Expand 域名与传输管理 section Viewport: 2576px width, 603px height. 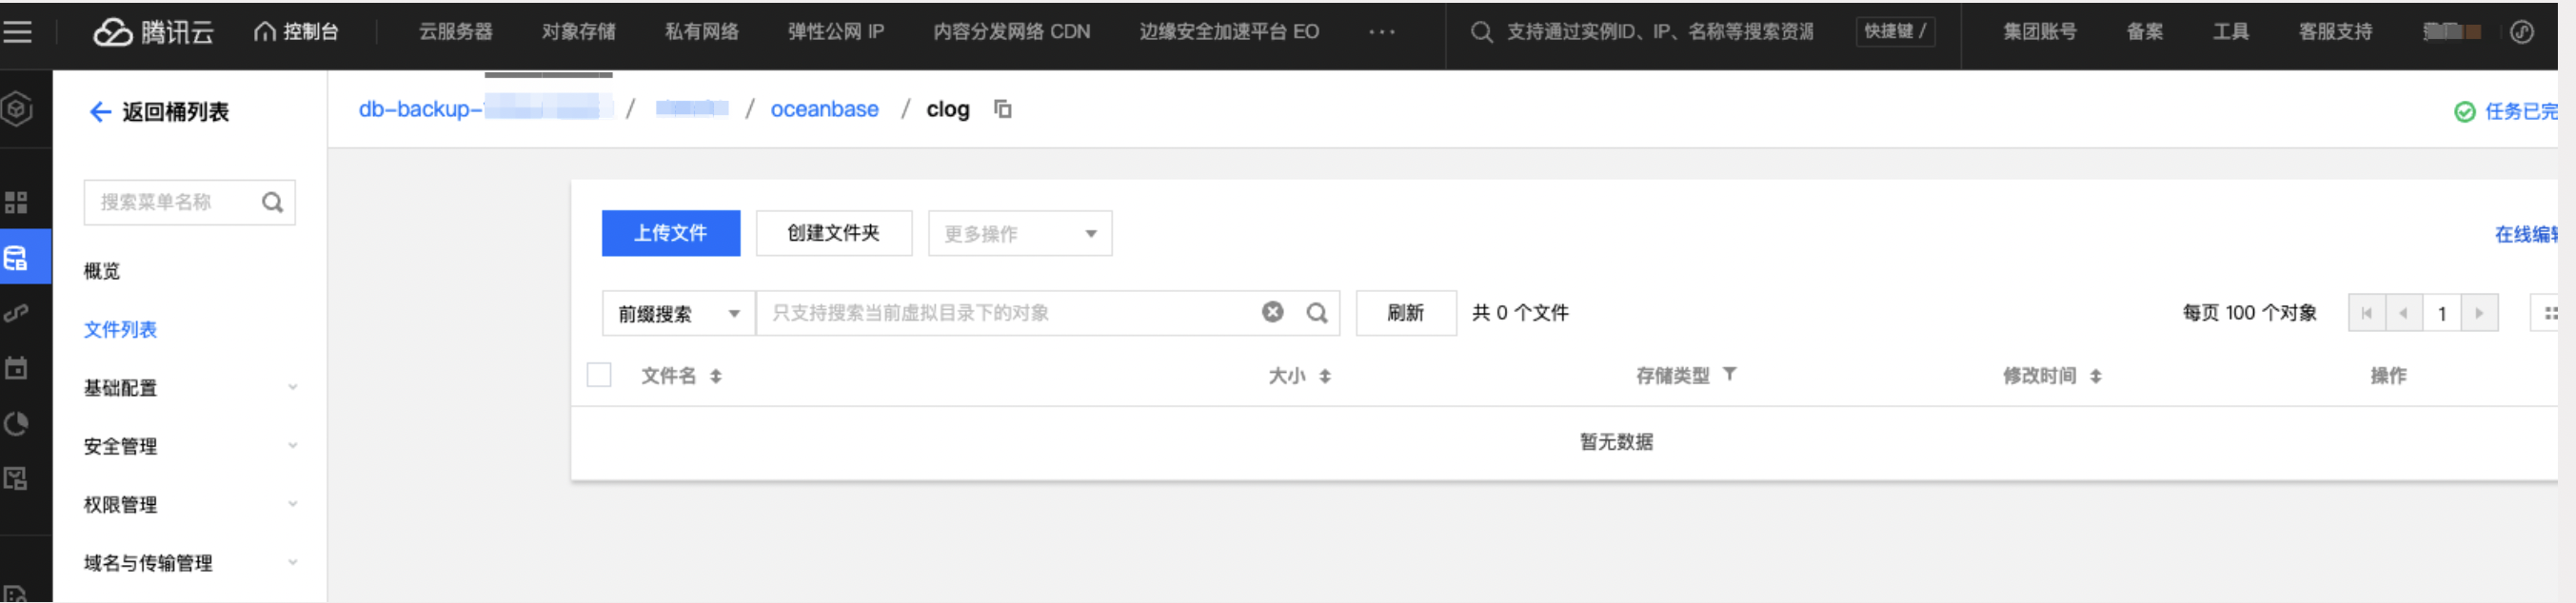coord(190,563)
